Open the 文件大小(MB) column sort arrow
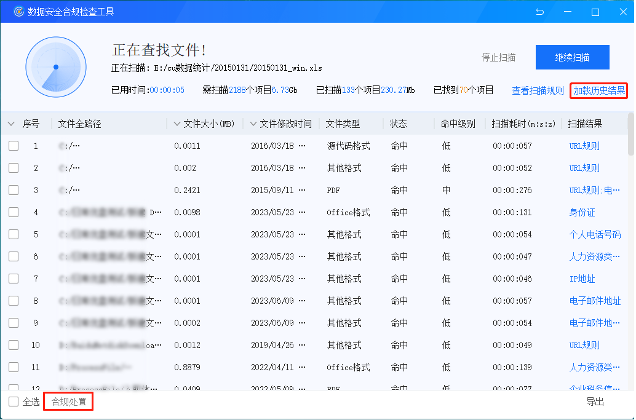The height and width of the screenshot is (420, 636). [177, 124]
